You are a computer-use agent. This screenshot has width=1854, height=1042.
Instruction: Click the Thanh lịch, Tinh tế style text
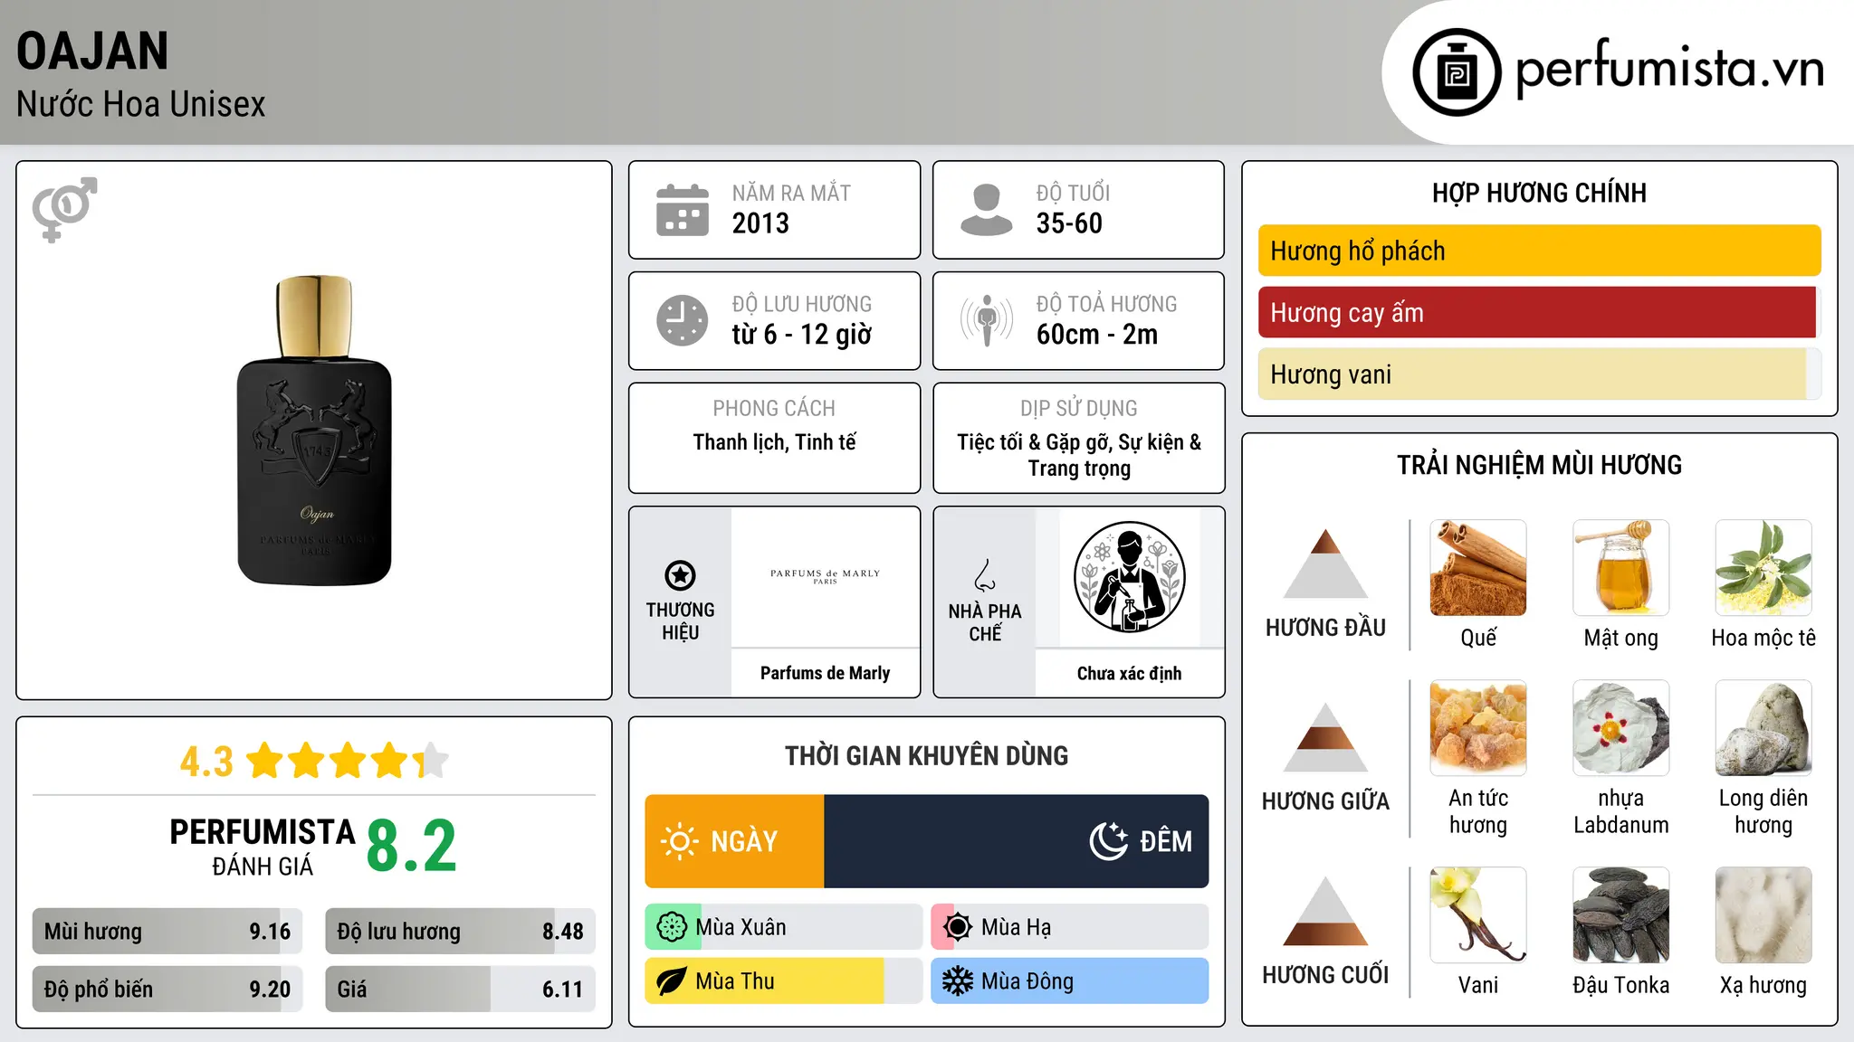(774, 442)
